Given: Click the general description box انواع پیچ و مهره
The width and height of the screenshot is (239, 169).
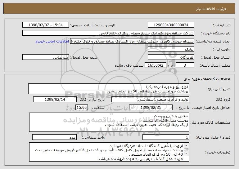Looking at the screenshot, I should [x=109, y=89].
